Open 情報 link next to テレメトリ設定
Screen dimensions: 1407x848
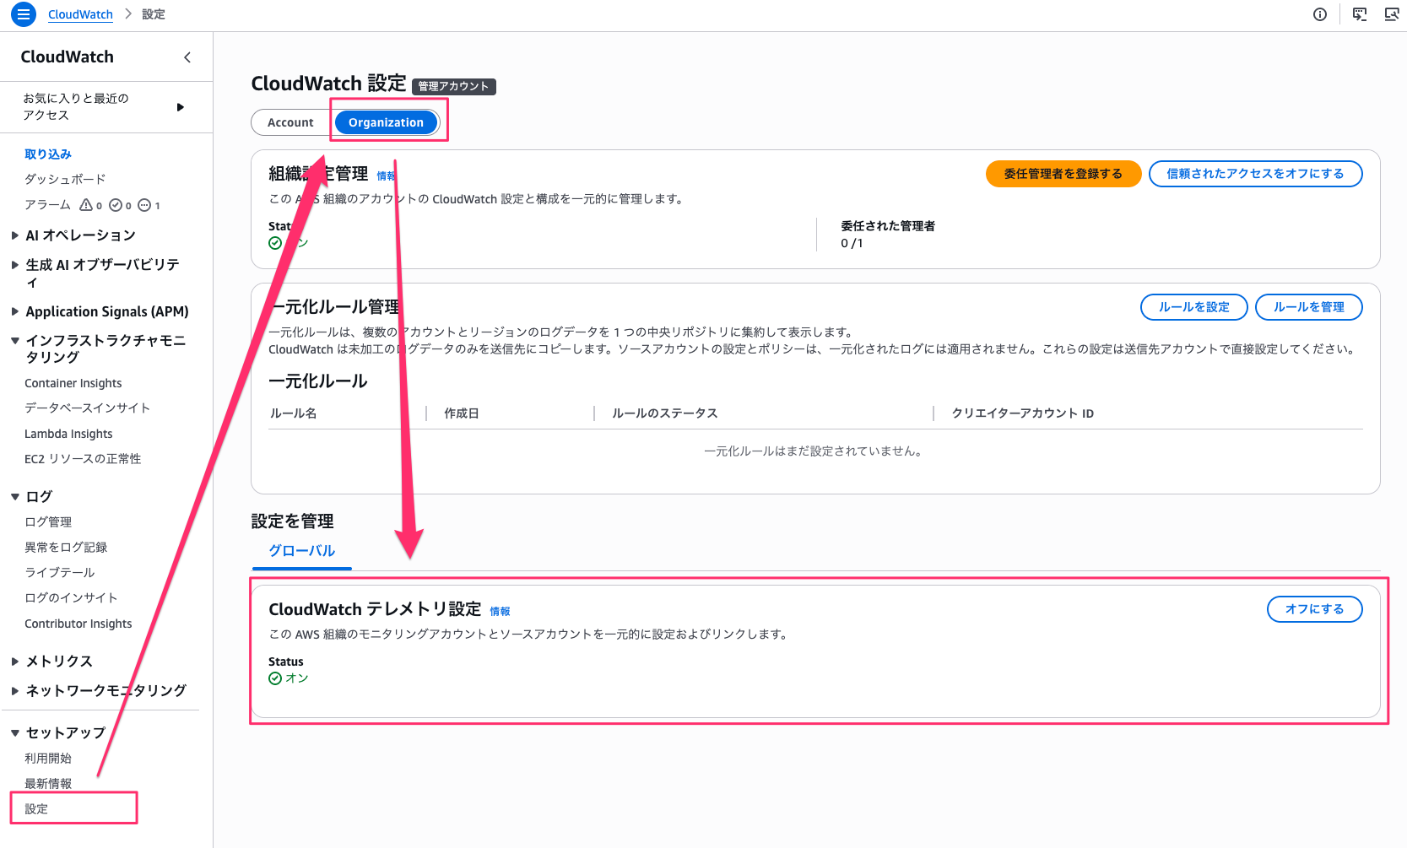tap(501, 611)
